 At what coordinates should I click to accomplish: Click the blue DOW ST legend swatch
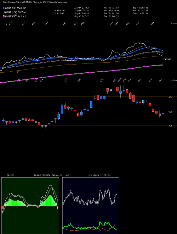(x=4, y=8)
